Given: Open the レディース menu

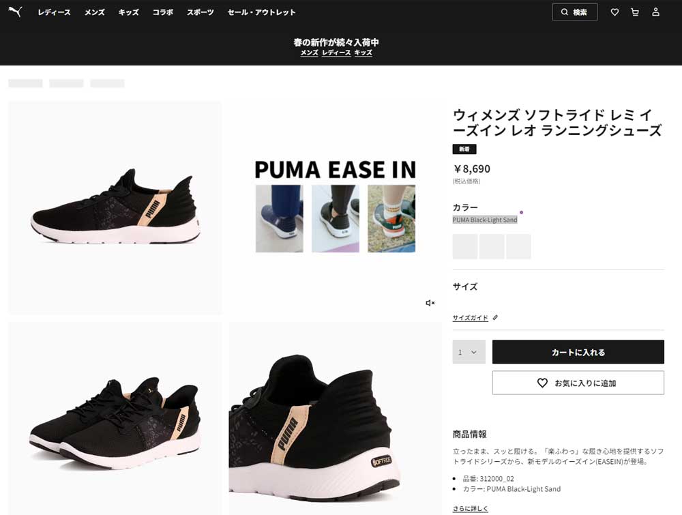Looking at the screenshot, I should [x=54, y=12].
